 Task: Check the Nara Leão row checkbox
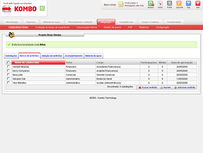tap(8, 75)
